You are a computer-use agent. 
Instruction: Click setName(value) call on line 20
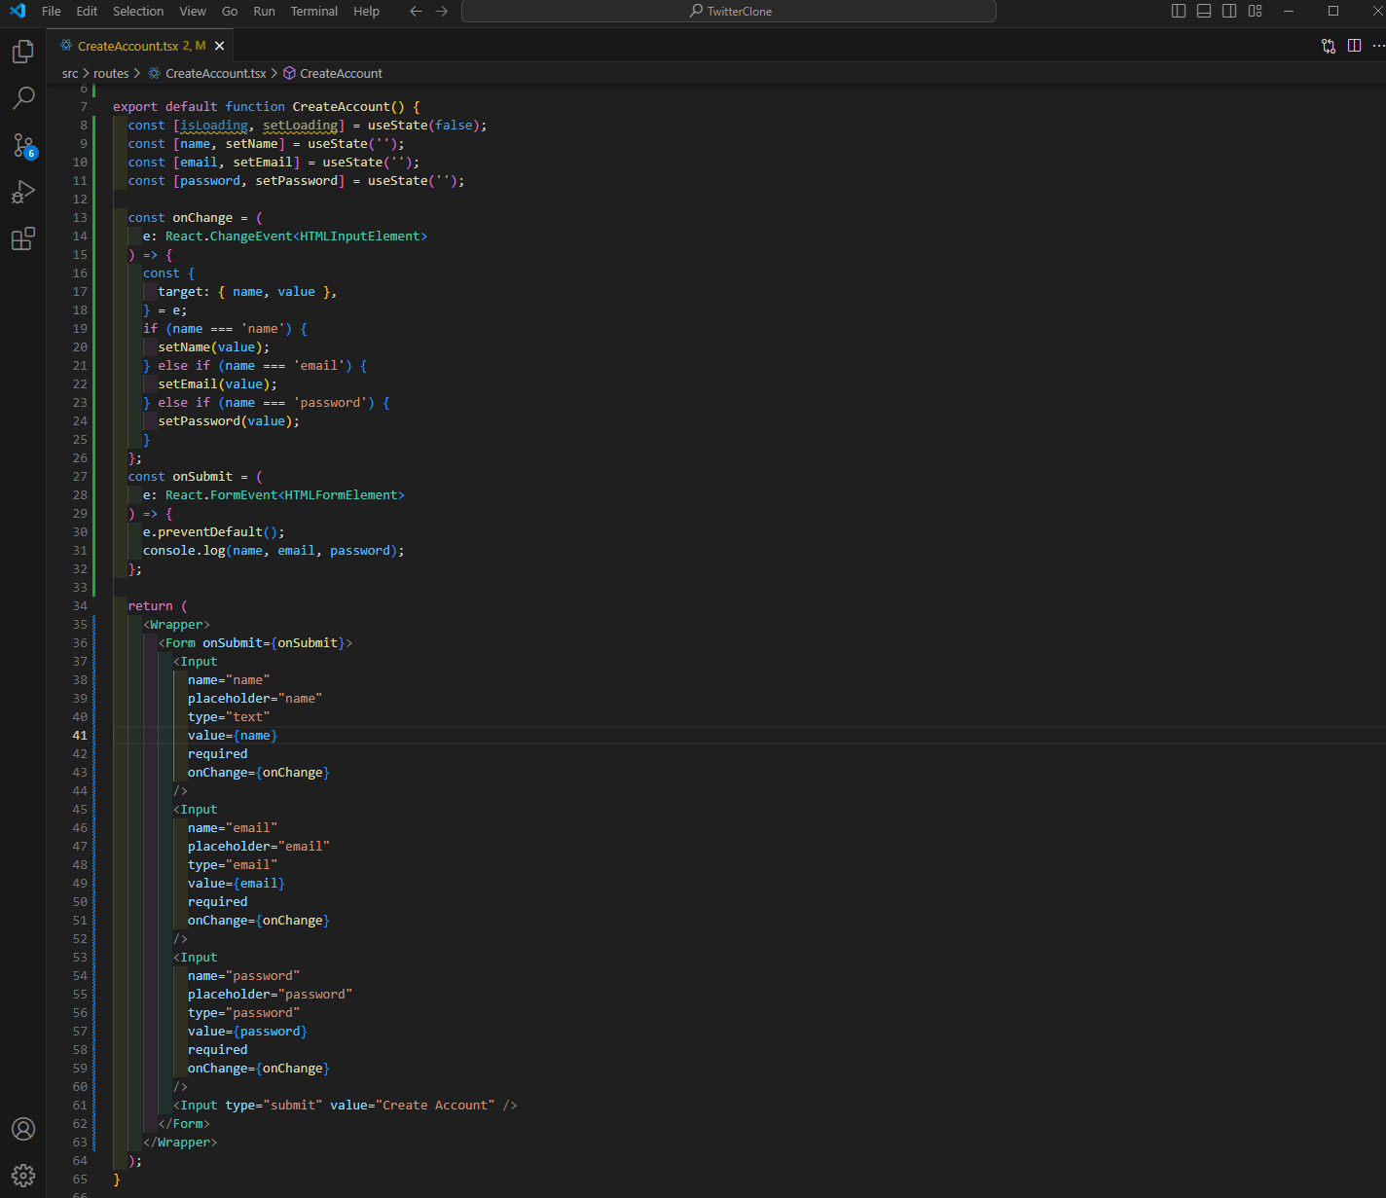[214, 347]
